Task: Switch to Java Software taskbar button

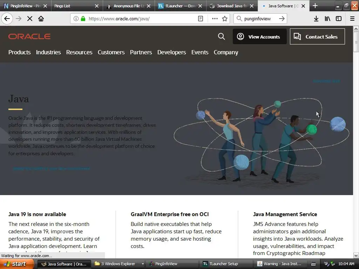Action: [x=64, y=264]
